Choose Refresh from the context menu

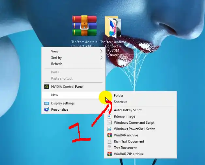click(x=56, y=64)
